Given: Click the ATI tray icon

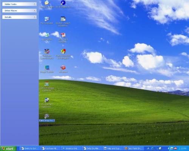Looking at the screenshot, I should tap(175, 148).
